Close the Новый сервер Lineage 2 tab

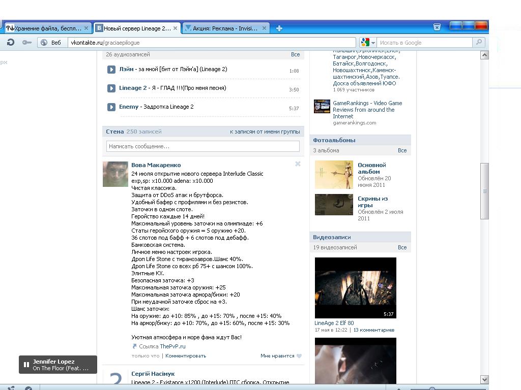click(176, 28)
